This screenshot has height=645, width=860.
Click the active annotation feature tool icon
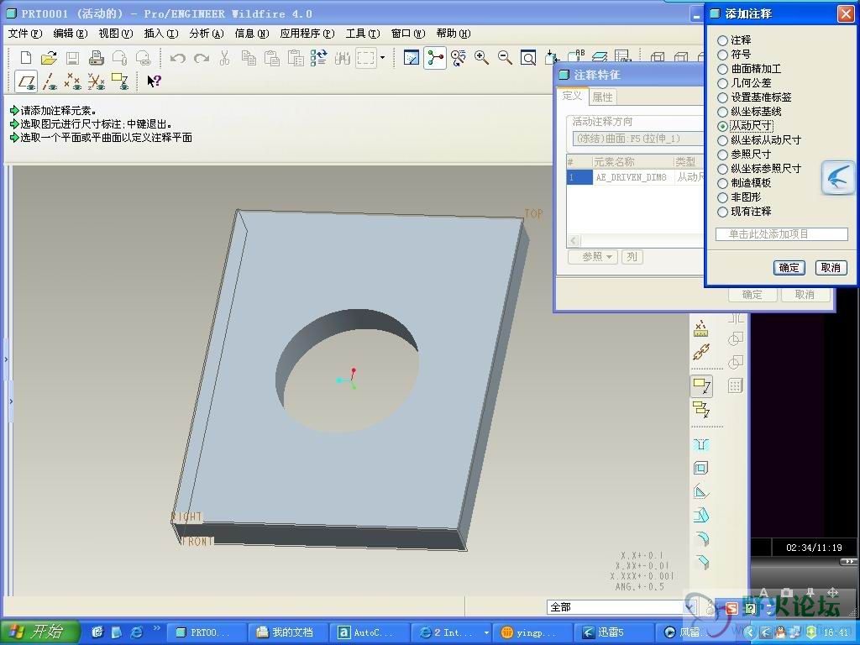point(701,385)
